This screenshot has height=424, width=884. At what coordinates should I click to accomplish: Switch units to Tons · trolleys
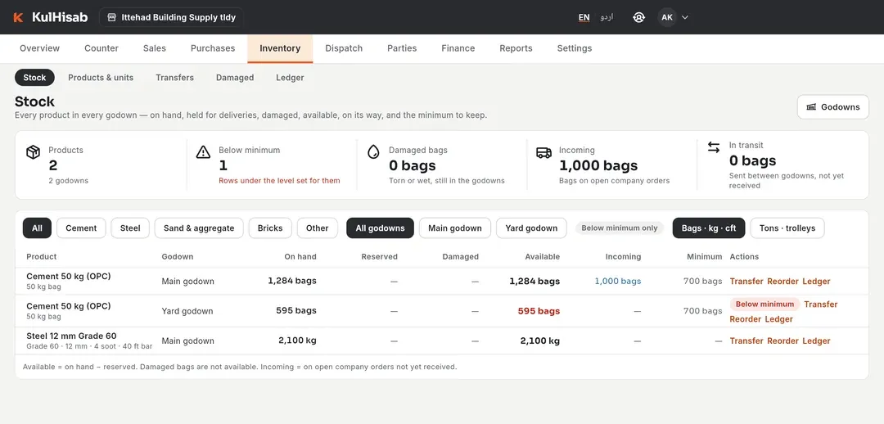[787, 228]
